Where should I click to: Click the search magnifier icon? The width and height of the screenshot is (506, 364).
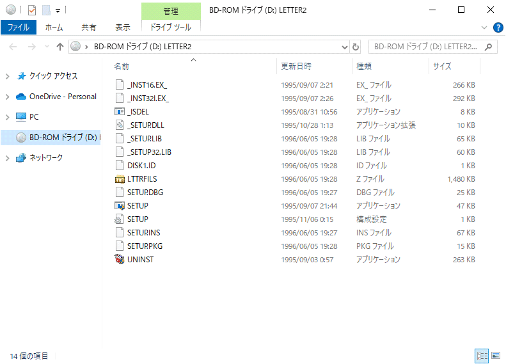(488, 47)
